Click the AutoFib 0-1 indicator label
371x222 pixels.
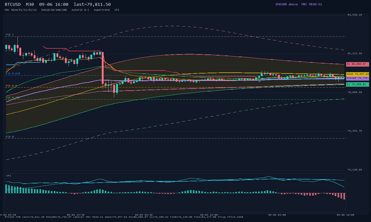click(80, 10)
